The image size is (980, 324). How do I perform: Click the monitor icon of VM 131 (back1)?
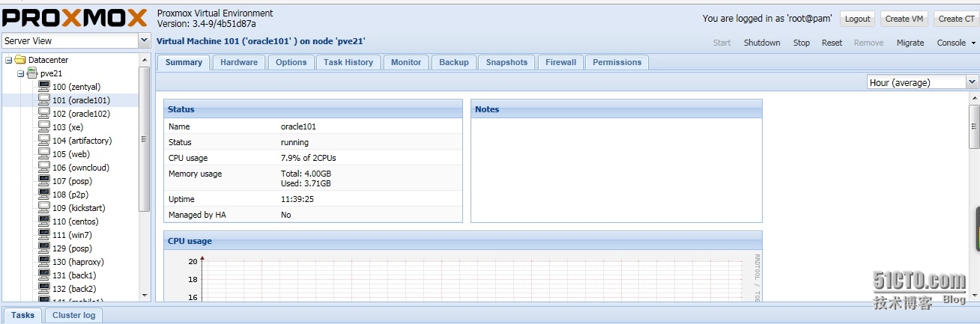44,275
